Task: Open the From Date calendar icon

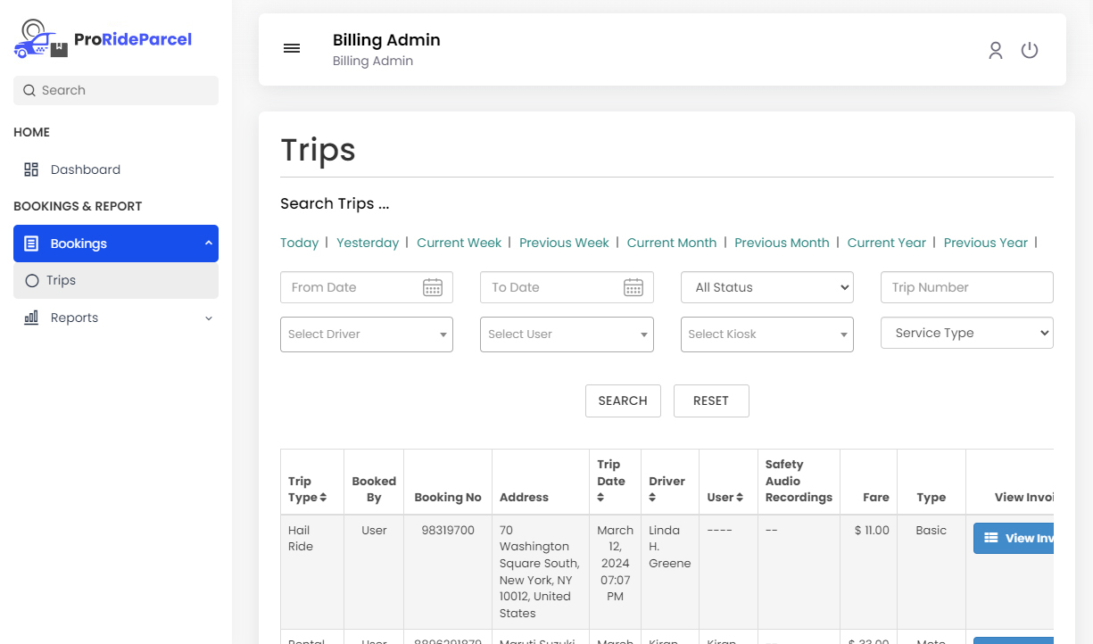Action: coord(433,287)
